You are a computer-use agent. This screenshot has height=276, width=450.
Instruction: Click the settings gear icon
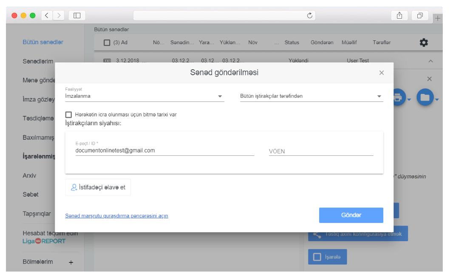click(x=424, y=42)
